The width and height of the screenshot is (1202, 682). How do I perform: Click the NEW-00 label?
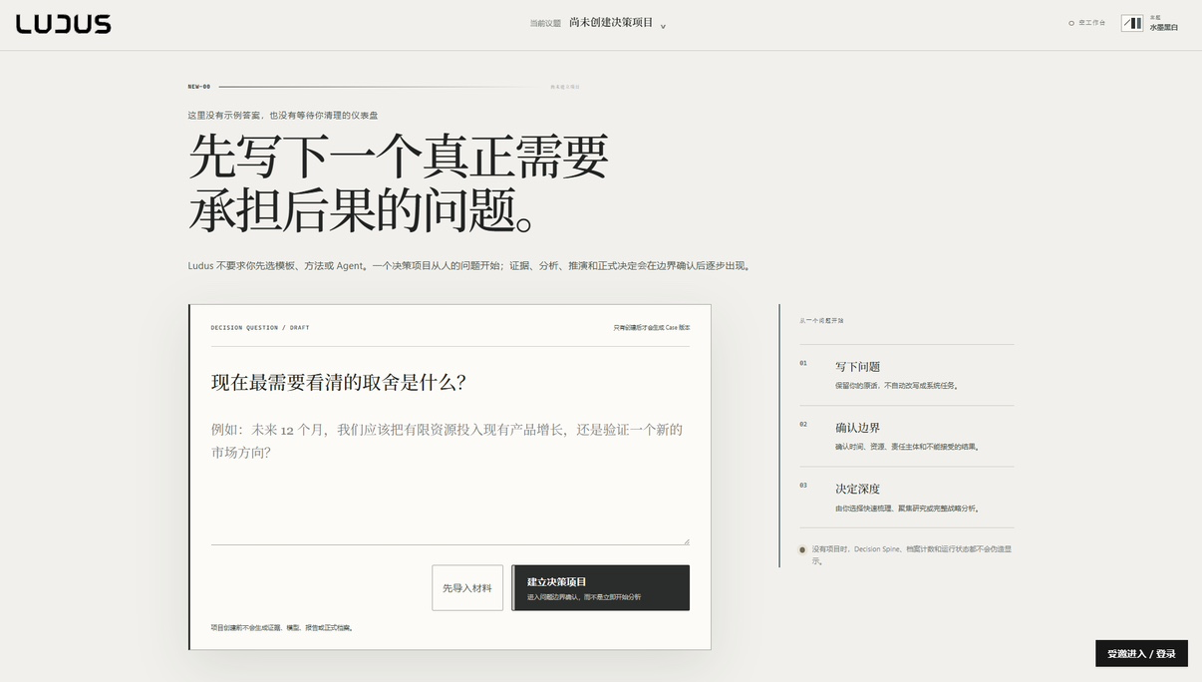tap(198, 87)
